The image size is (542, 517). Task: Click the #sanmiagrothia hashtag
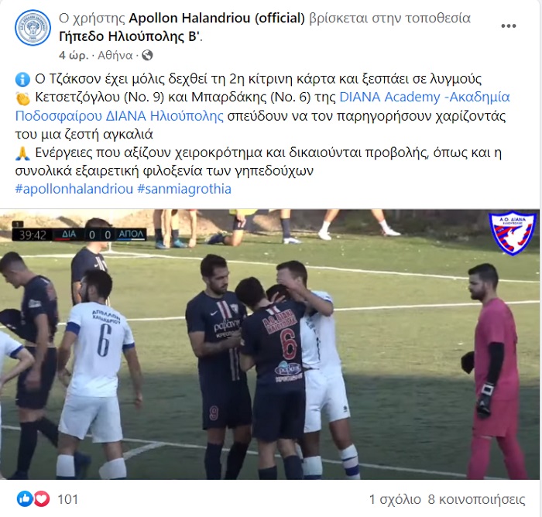pos(184,189)
